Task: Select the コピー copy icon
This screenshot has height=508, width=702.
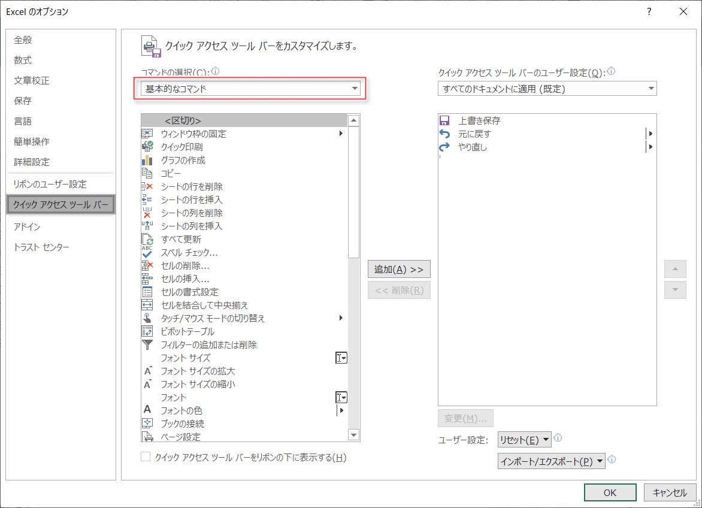Action: click(147, 173)
